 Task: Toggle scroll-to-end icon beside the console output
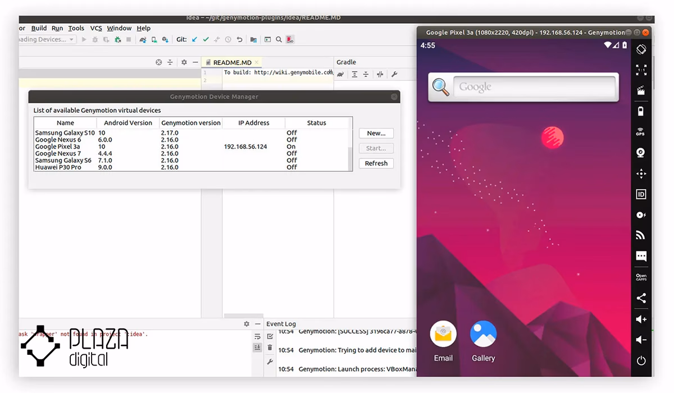point(257,348)
